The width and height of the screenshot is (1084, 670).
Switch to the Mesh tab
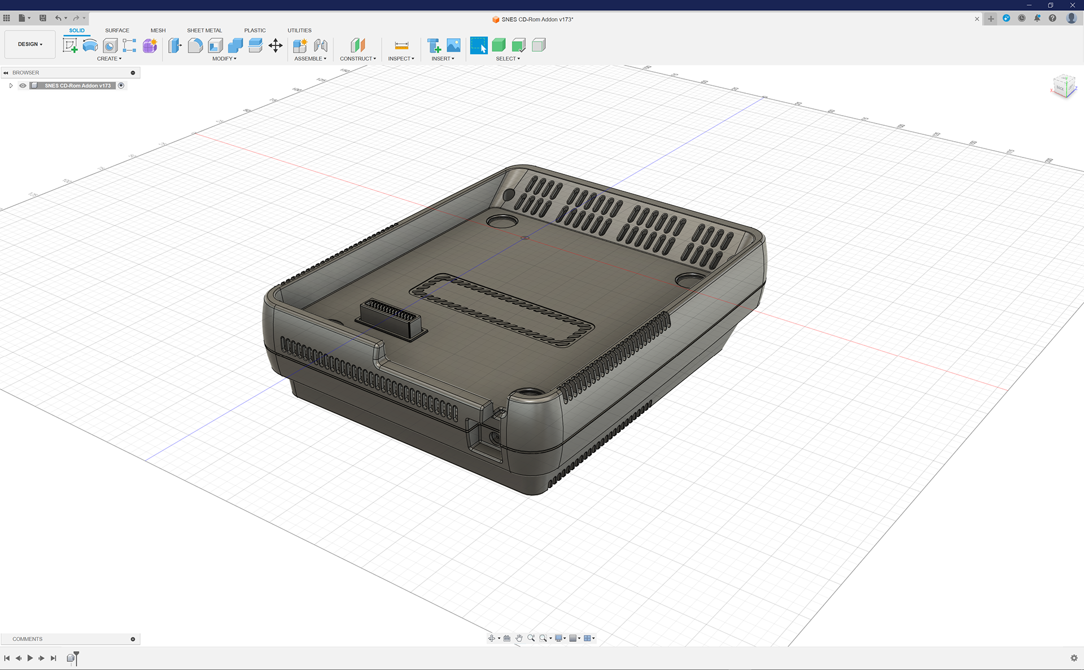pos(158,30)
